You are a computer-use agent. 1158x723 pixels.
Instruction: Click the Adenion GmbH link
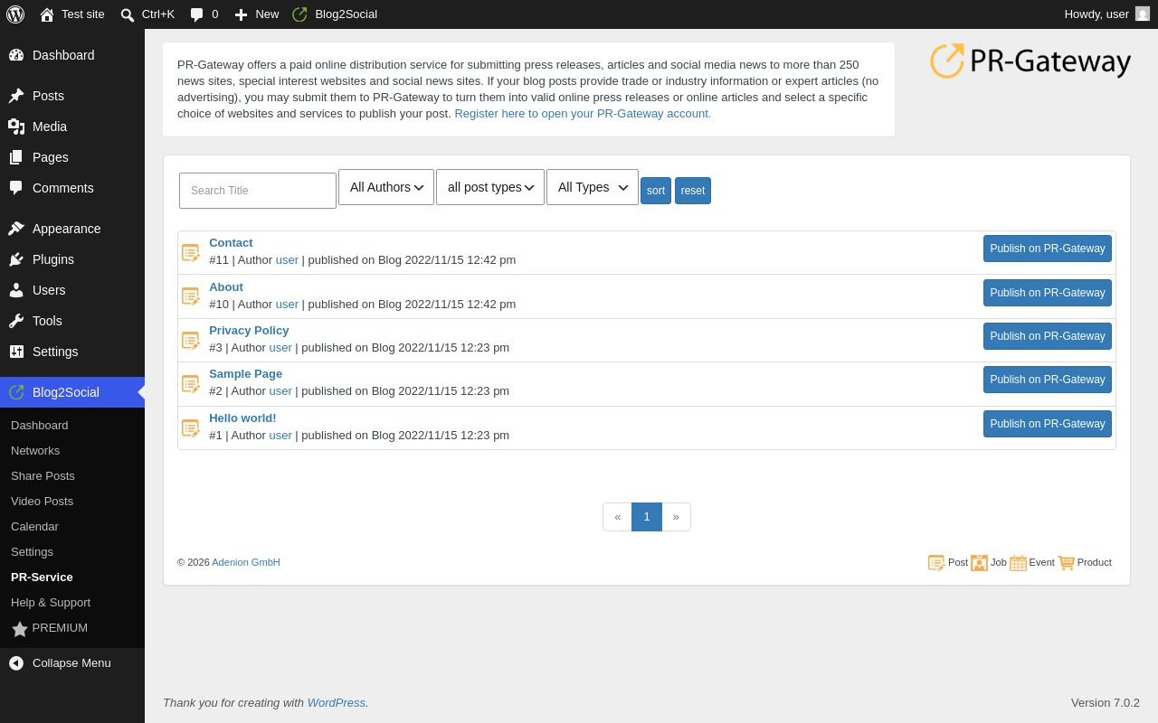(246, 562)
